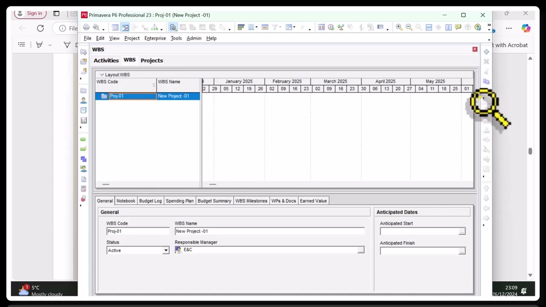Open the Tools menu

[x=176, y=38]
